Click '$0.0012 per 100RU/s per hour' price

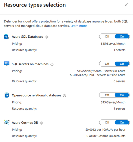[105, 130]
